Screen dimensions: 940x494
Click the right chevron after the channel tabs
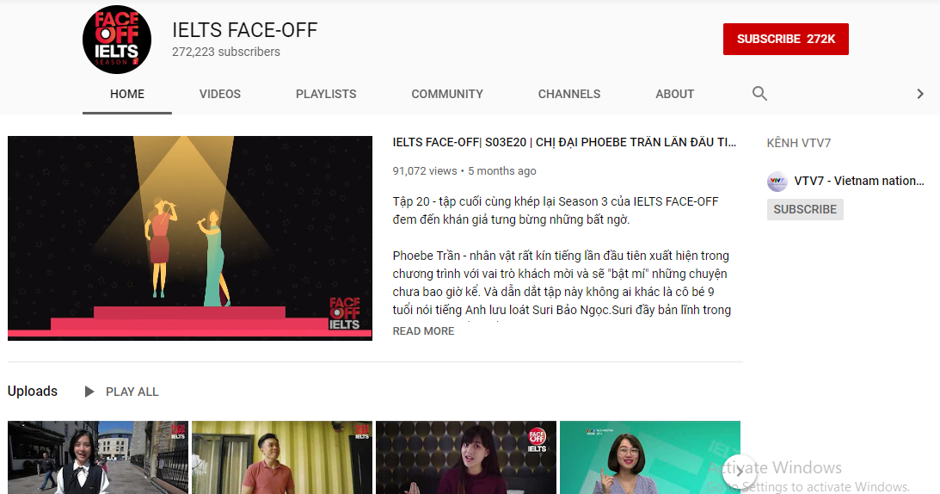tap(920, 94)
